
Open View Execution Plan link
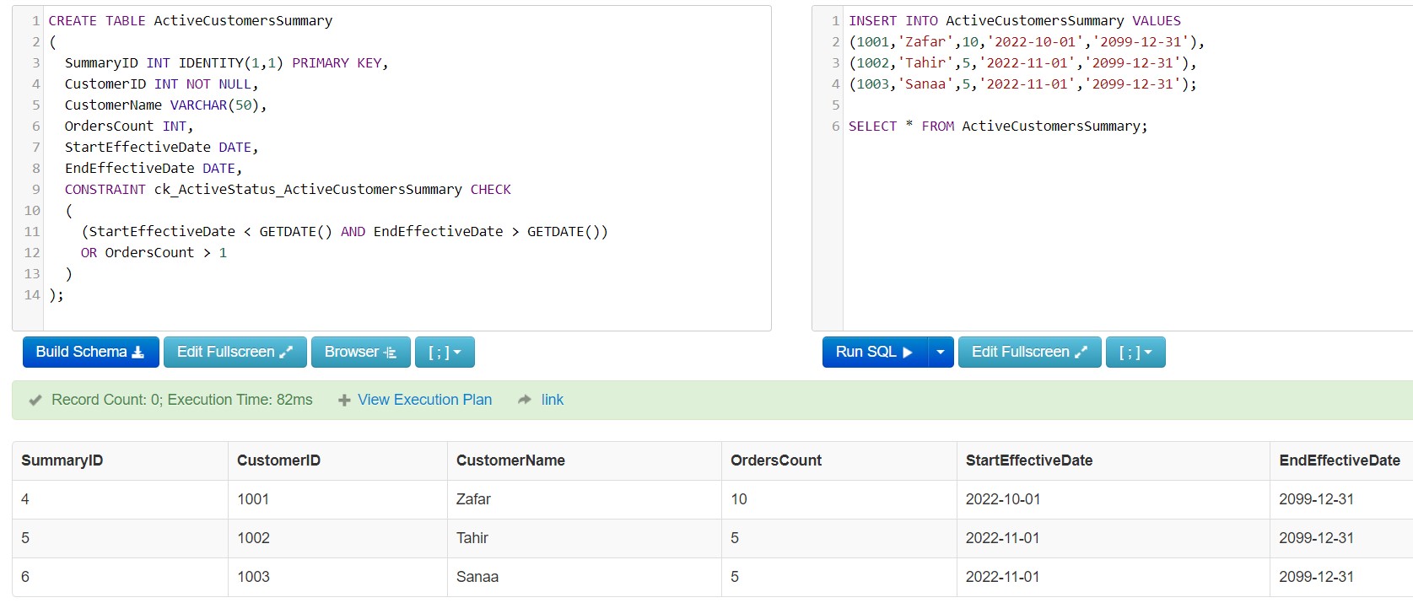pos(424,400)
